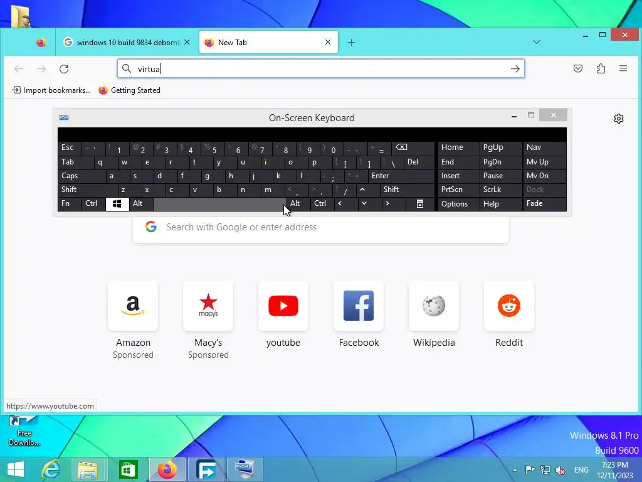
Task: Open On-Screen Keyboard taskbar icon
Action: click(x=245, y=469)
